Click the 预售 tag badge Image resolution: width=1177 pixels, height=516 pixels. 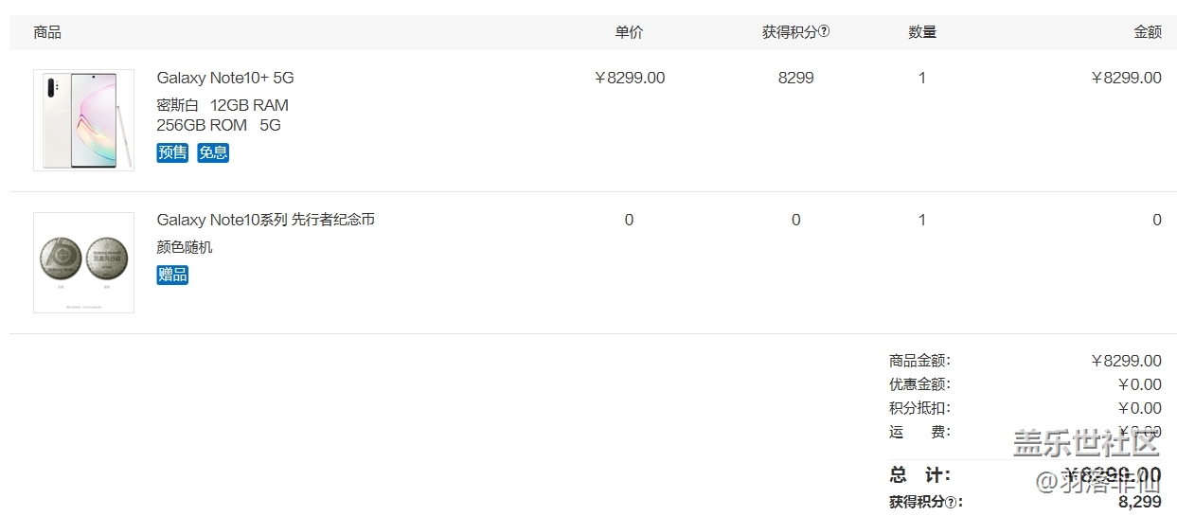pos(172,152)
